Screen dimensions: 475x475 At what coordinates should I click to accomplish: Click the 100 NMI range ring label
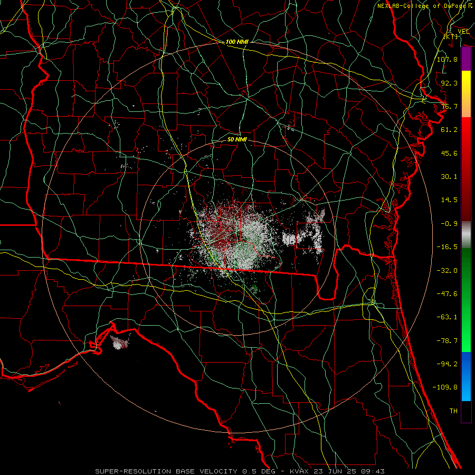pos(237,42)
